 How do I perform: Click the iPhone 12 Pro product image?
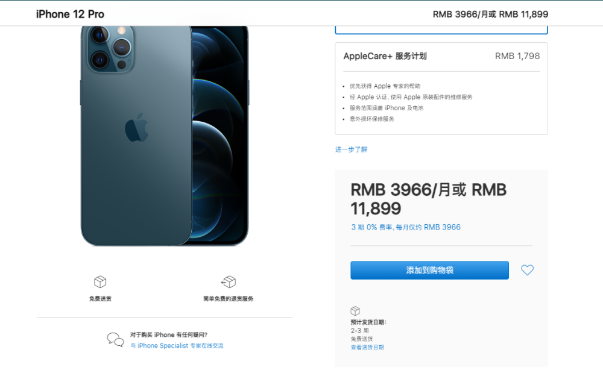click(165, 136)
